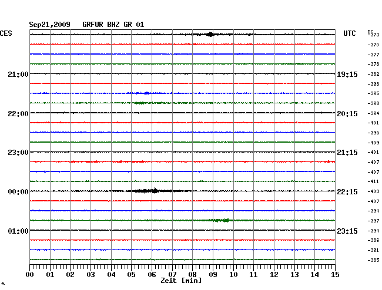The width and height of the screenshot is (382, 290).
Task: Select the 23:00 local time label
Action: click(18, 153)
